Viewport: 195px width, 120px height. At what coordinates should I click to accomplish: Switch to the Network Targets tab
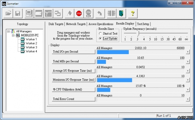tap(76, 24)
